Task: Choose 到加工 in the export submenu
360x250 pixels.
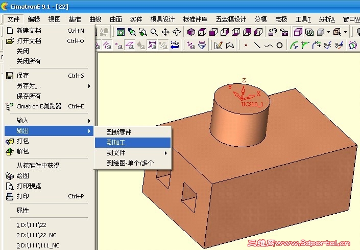Action: pos(133,143)
